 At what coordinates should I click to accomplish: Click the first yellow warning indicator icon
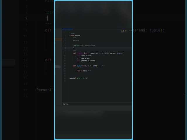pos(122,31)
